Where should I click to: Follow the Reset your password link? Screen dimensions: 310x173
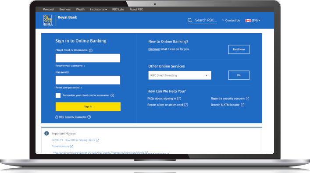pos(68,88)
